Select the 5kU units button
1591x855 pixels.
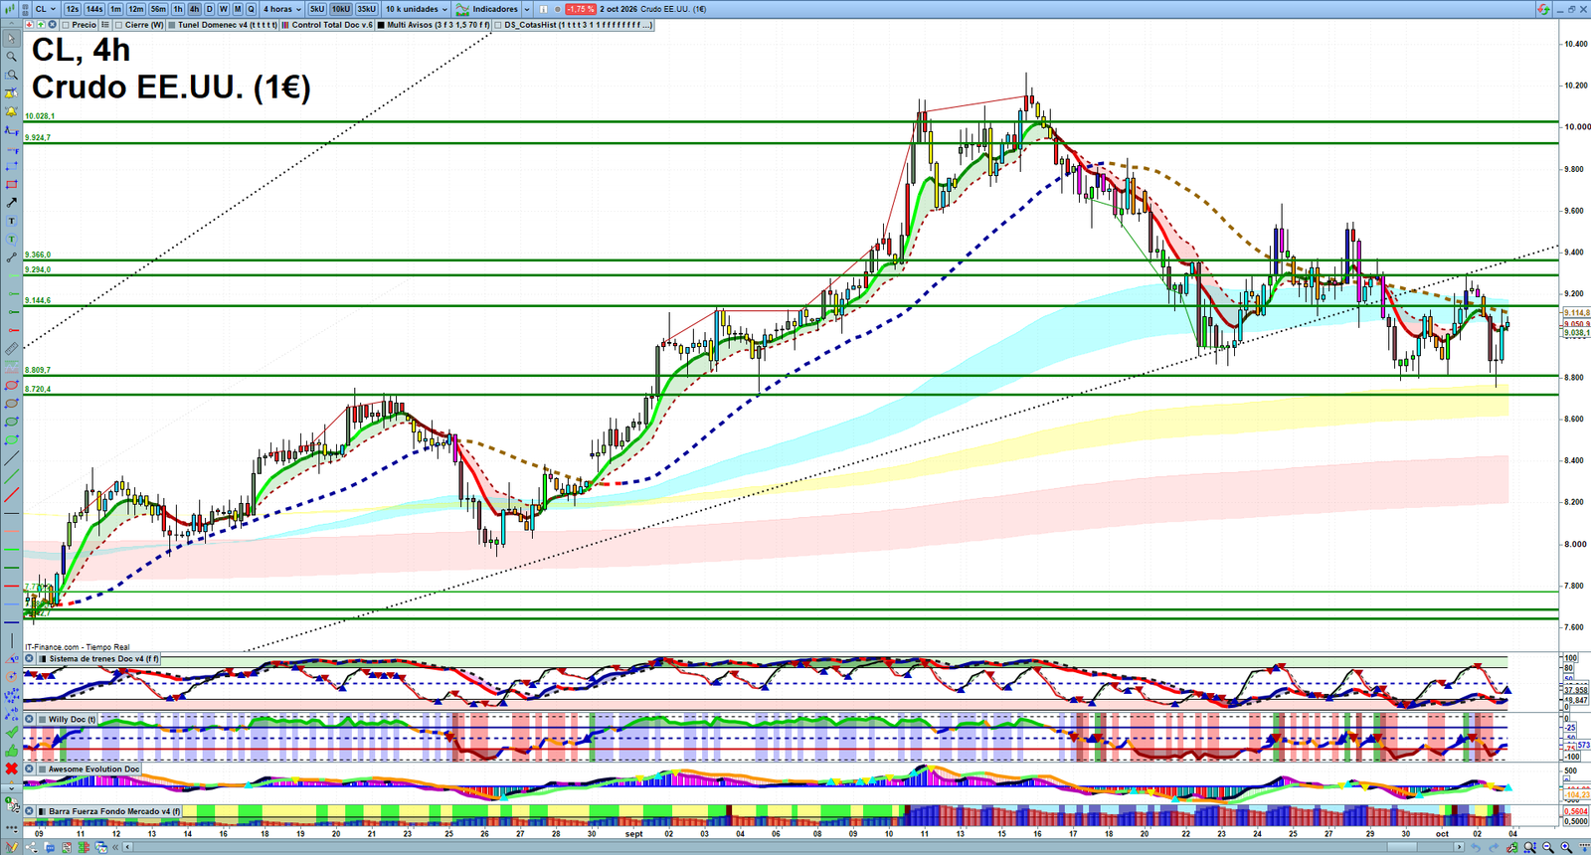coord(317,9)
